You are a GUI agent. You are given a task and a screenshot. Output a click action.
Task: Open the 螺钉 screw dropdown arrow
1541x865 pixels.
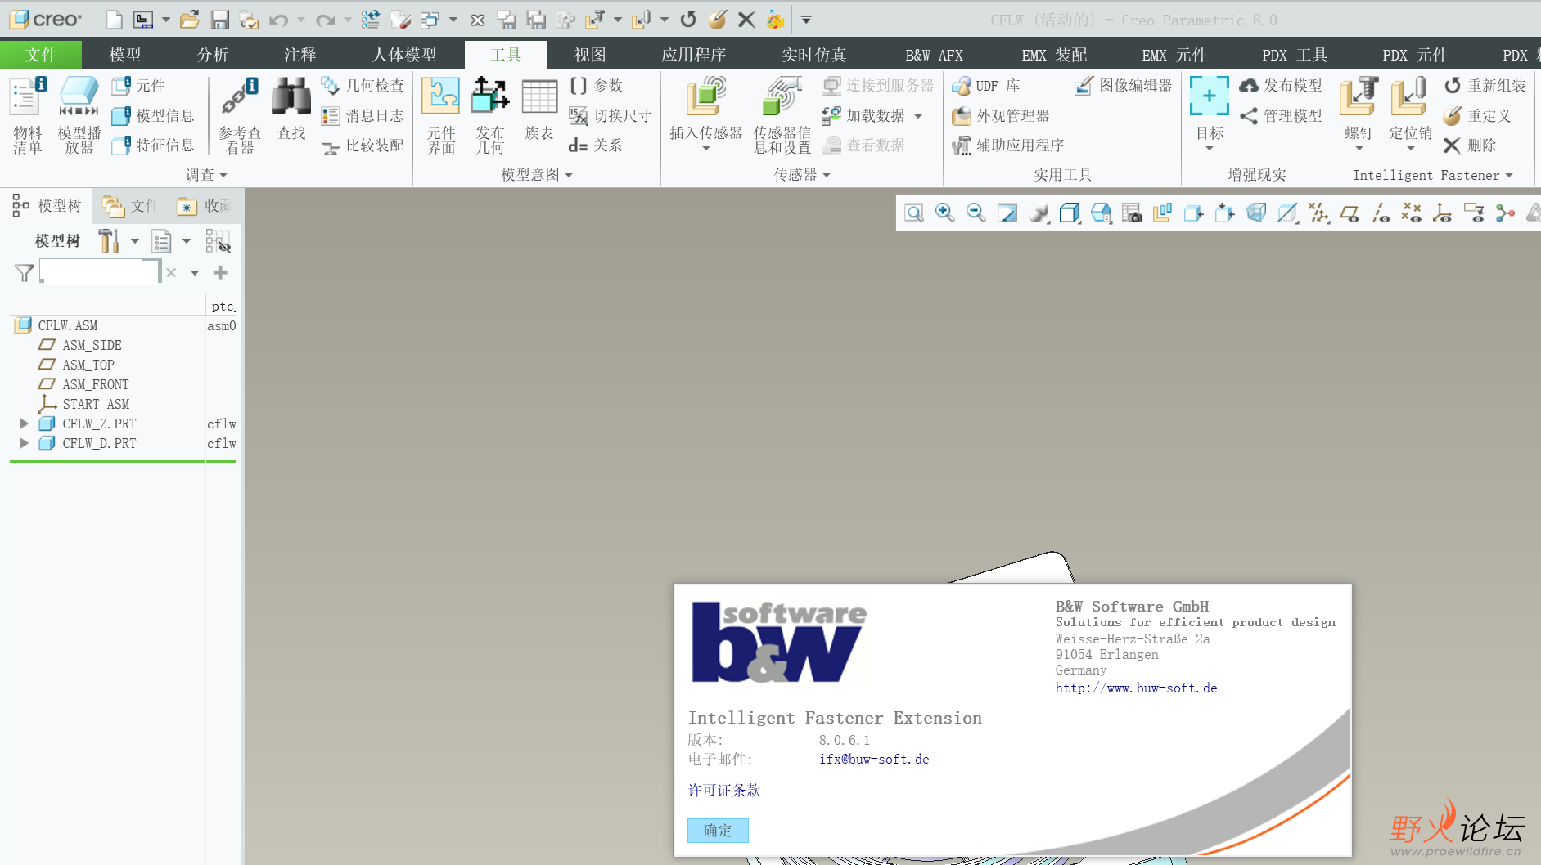pos(1359,149)
